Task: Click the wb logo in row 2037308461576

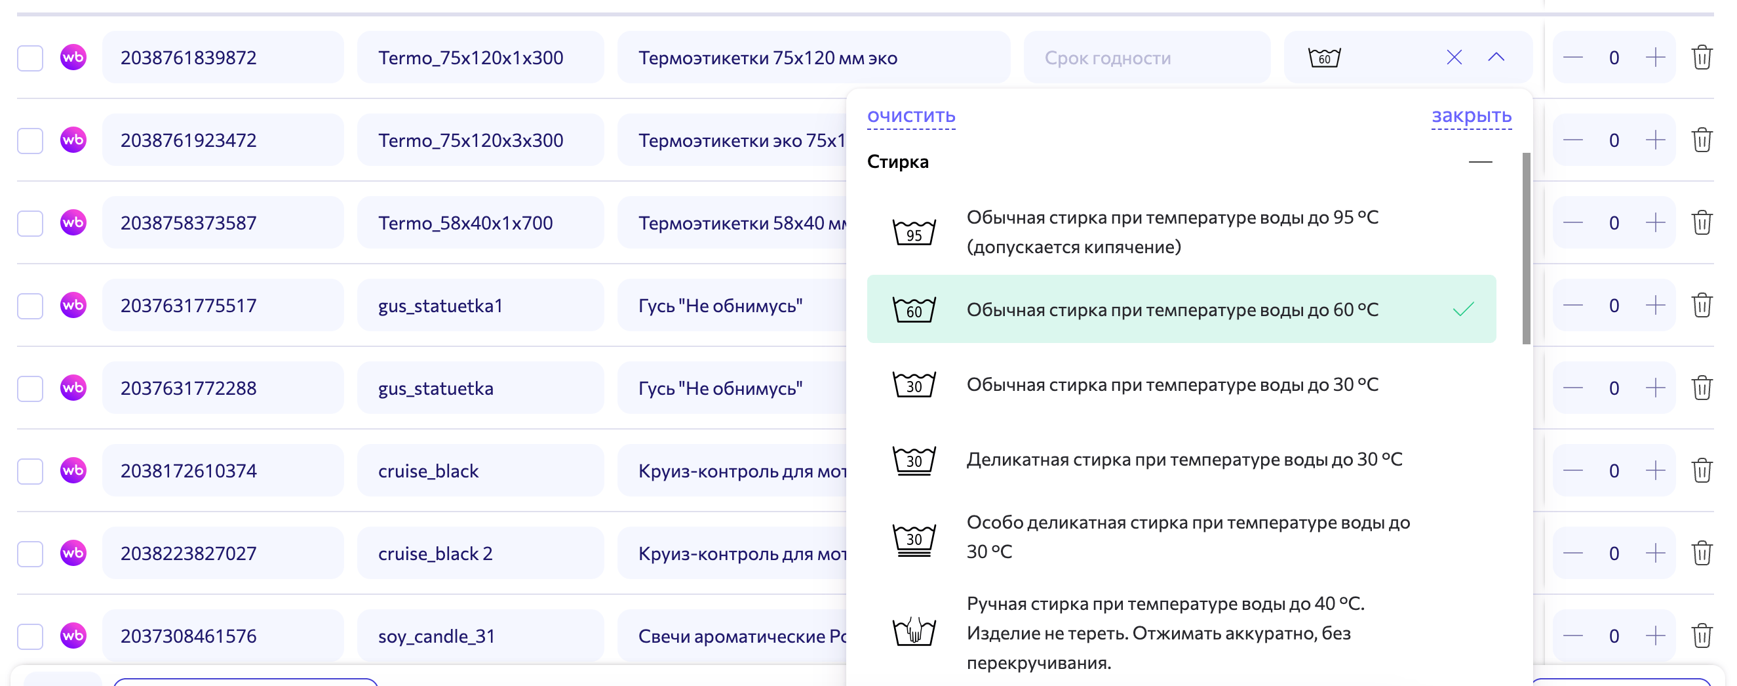Action: (x=73, y=636)
